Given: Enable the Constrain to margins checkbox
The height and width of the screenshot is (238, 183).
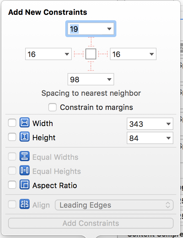Looking at the screenshot, I should point(52,107).
